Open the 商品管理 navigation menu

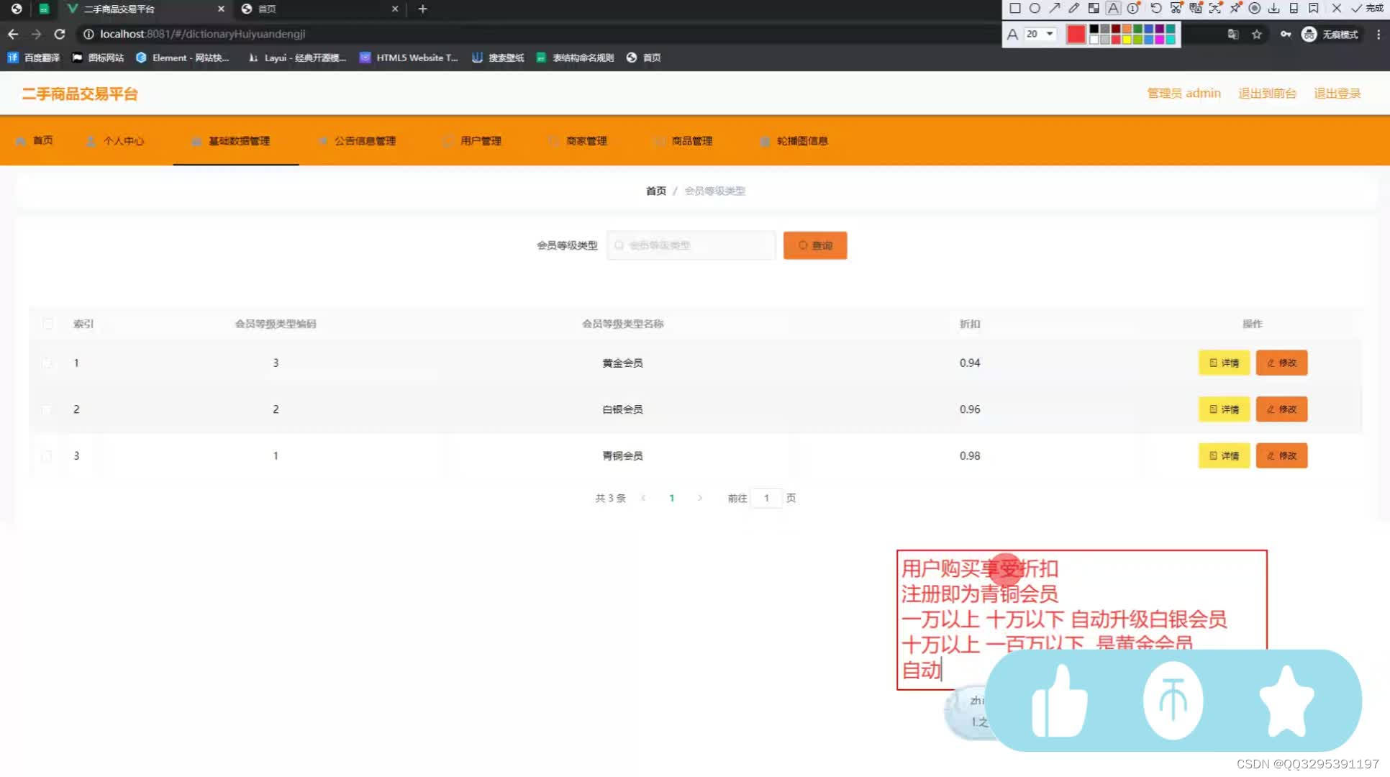point(684,141)
